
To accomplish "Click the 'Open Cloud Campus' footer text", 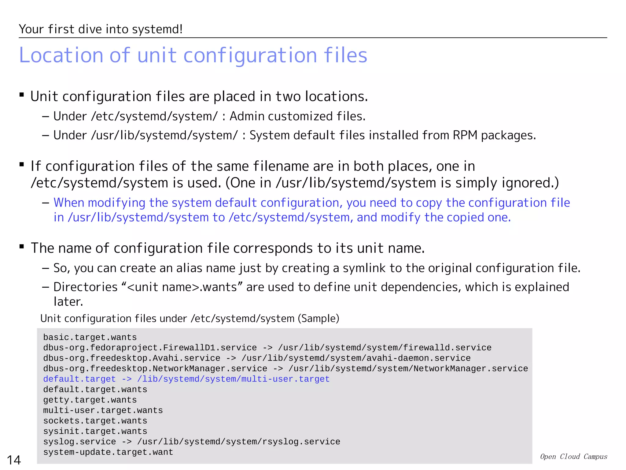I will [x=574, y=457].
